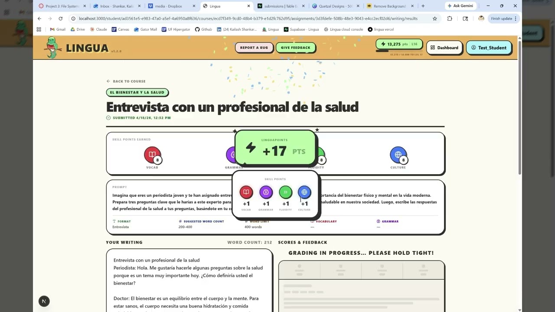Screen dimensions: 555x312
Task: Switch to the submissions Table Editor tab
Action: pos(281,6)
